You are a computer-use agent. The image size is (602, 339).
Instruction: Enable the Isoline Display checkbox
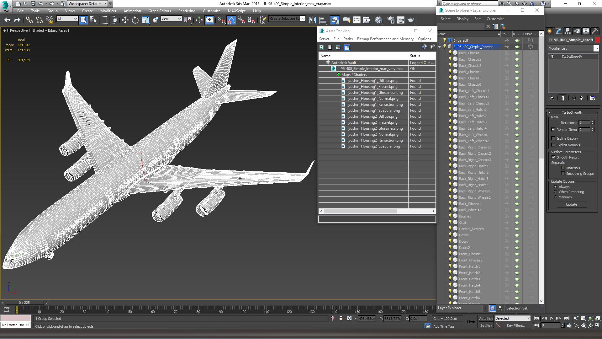(553, 138)
